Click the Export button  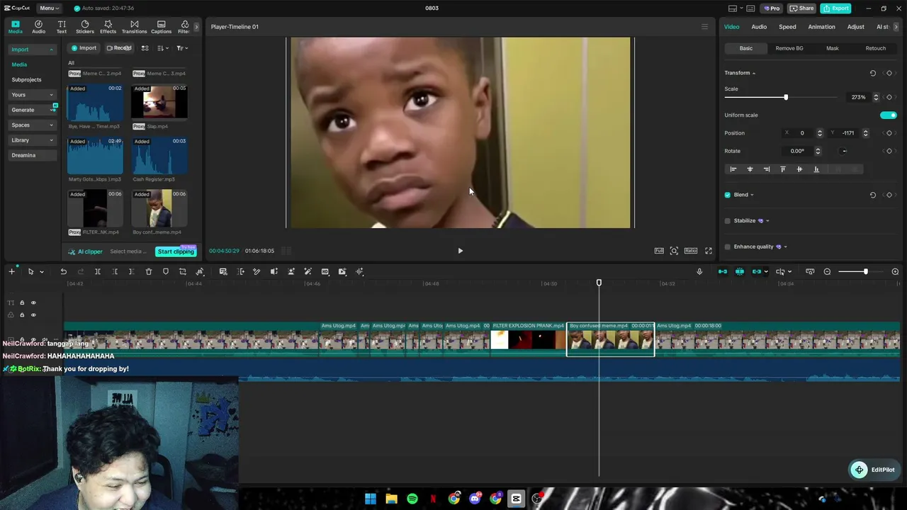(836, 8)
